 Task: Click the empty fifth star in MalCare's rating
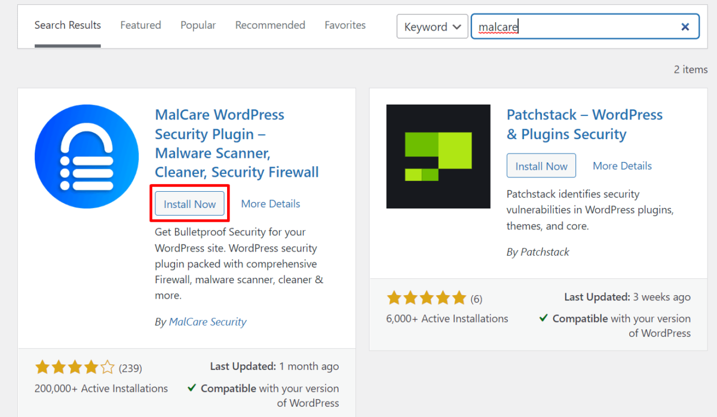click(108, 367)
